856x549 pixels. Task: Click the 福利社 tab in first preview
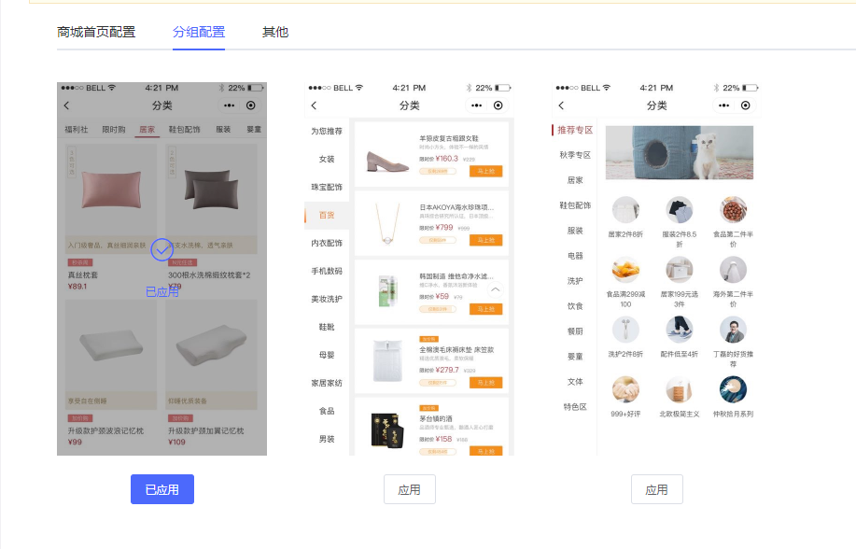[x=77, y=130]
